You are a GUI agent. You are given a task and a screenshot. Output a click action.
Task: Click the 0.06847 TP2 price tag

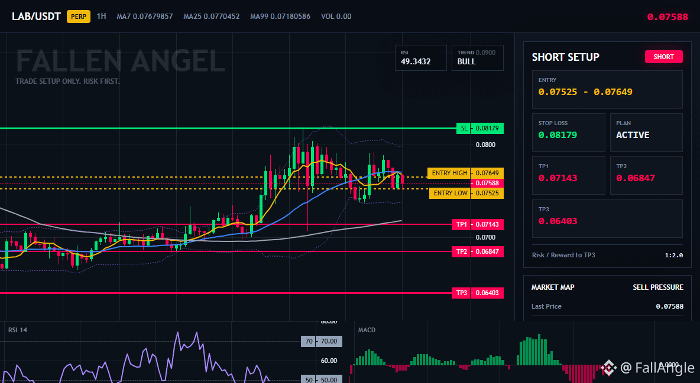point(487,251)
